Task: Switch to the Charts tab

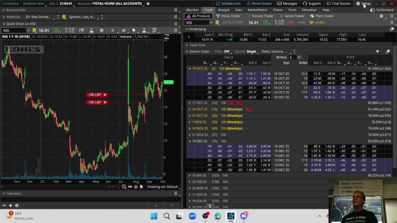Action: click(278, 10)
